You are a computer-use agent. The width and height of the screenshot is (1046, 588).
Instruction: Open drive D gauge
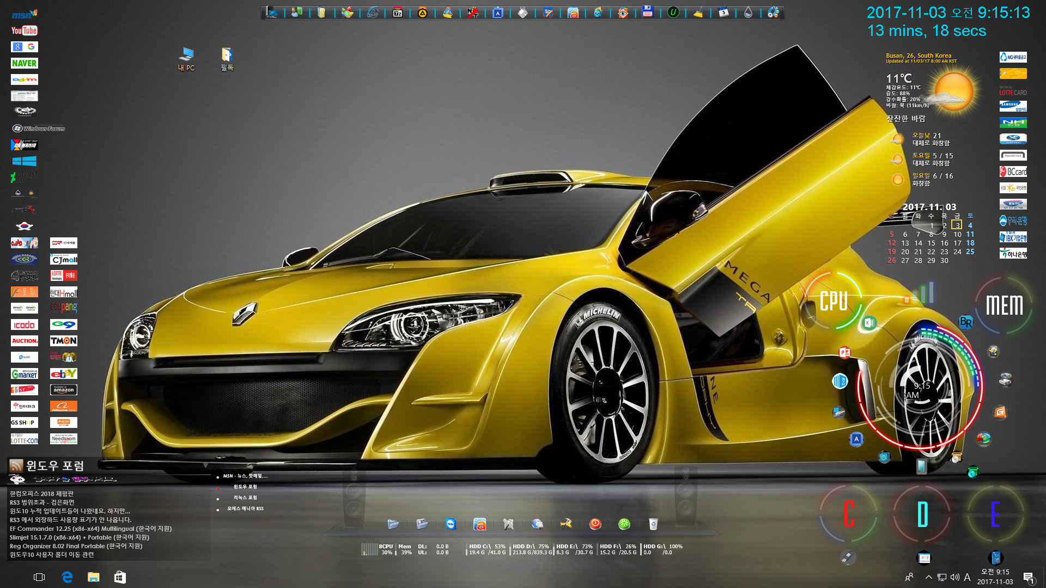(x=922, y=514)
